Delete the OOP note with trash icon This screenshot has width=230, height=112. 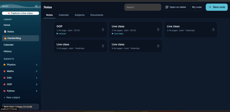click(103, 30)
